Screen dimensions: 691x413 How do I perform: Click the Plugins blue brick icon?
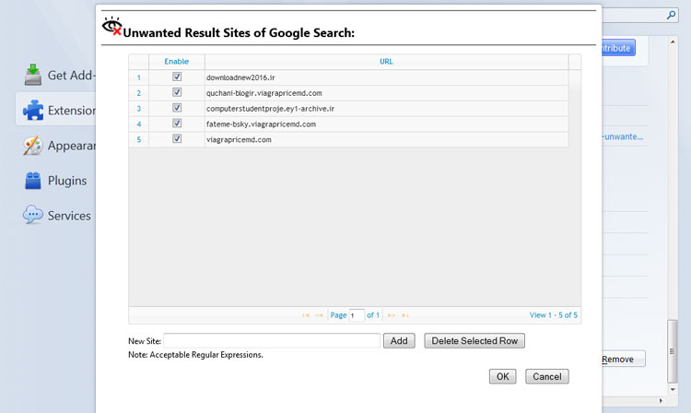point(33,181)
